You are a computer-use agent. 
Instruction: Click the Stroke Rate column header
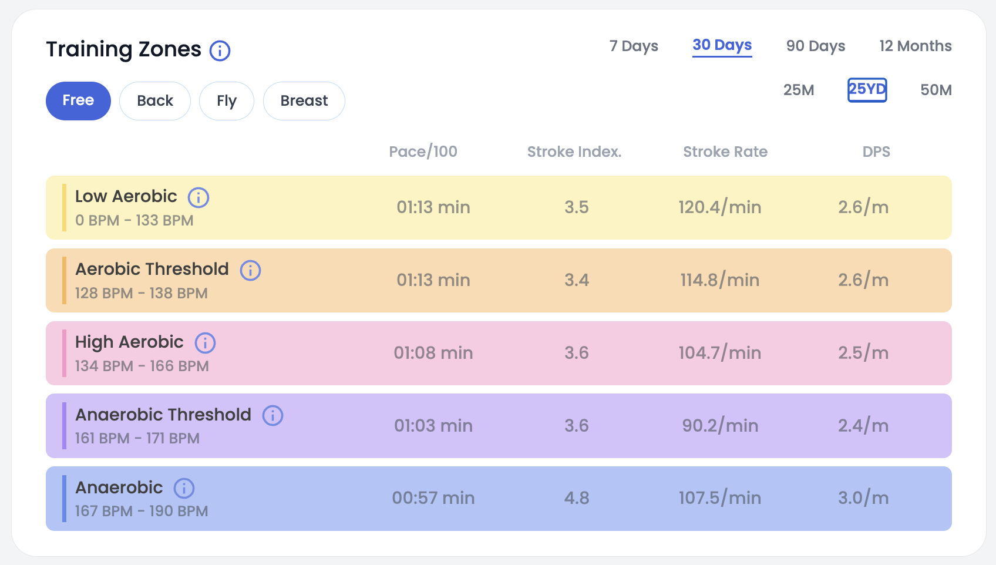click(725, 152)
